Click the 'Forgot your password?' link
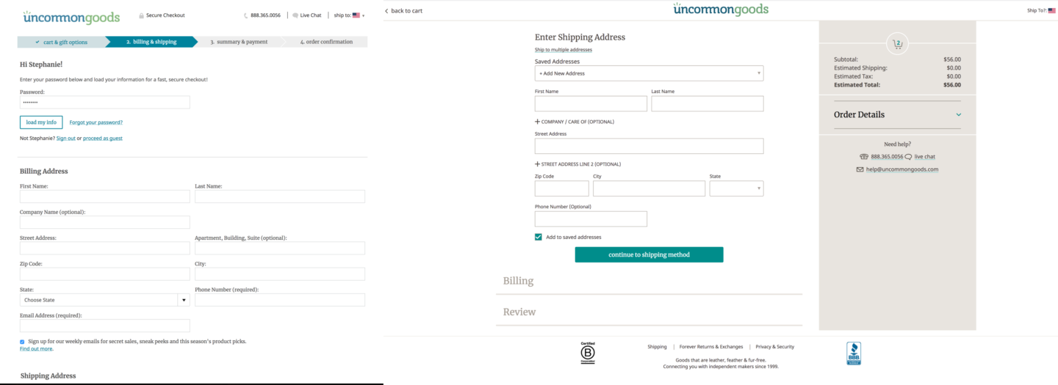Image resolution: width=1058 pixels, height=385 pixels. (96, 122)
